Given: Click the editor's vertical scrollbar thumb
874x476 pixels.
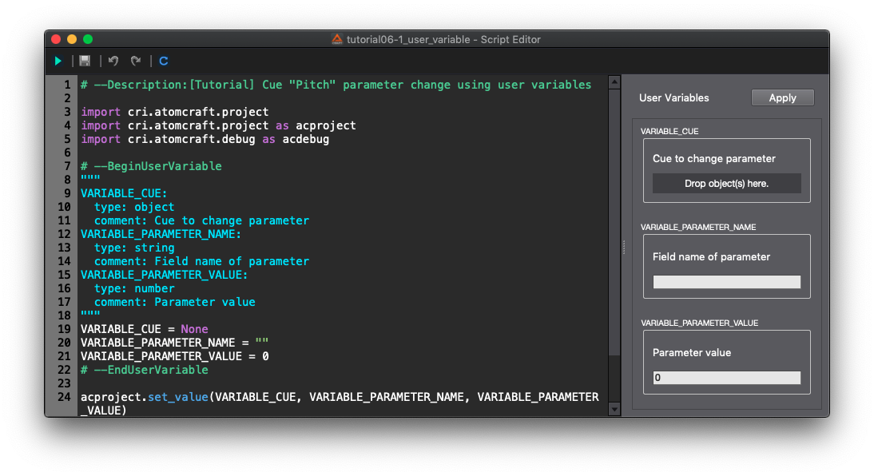Looking at the screenshot, I should [614, 224].
